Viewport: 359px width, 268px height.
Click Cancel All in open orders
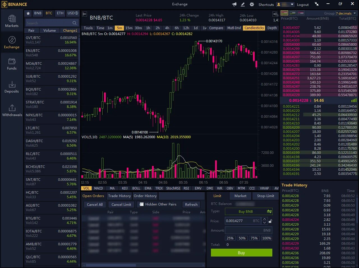coord(95,205)
